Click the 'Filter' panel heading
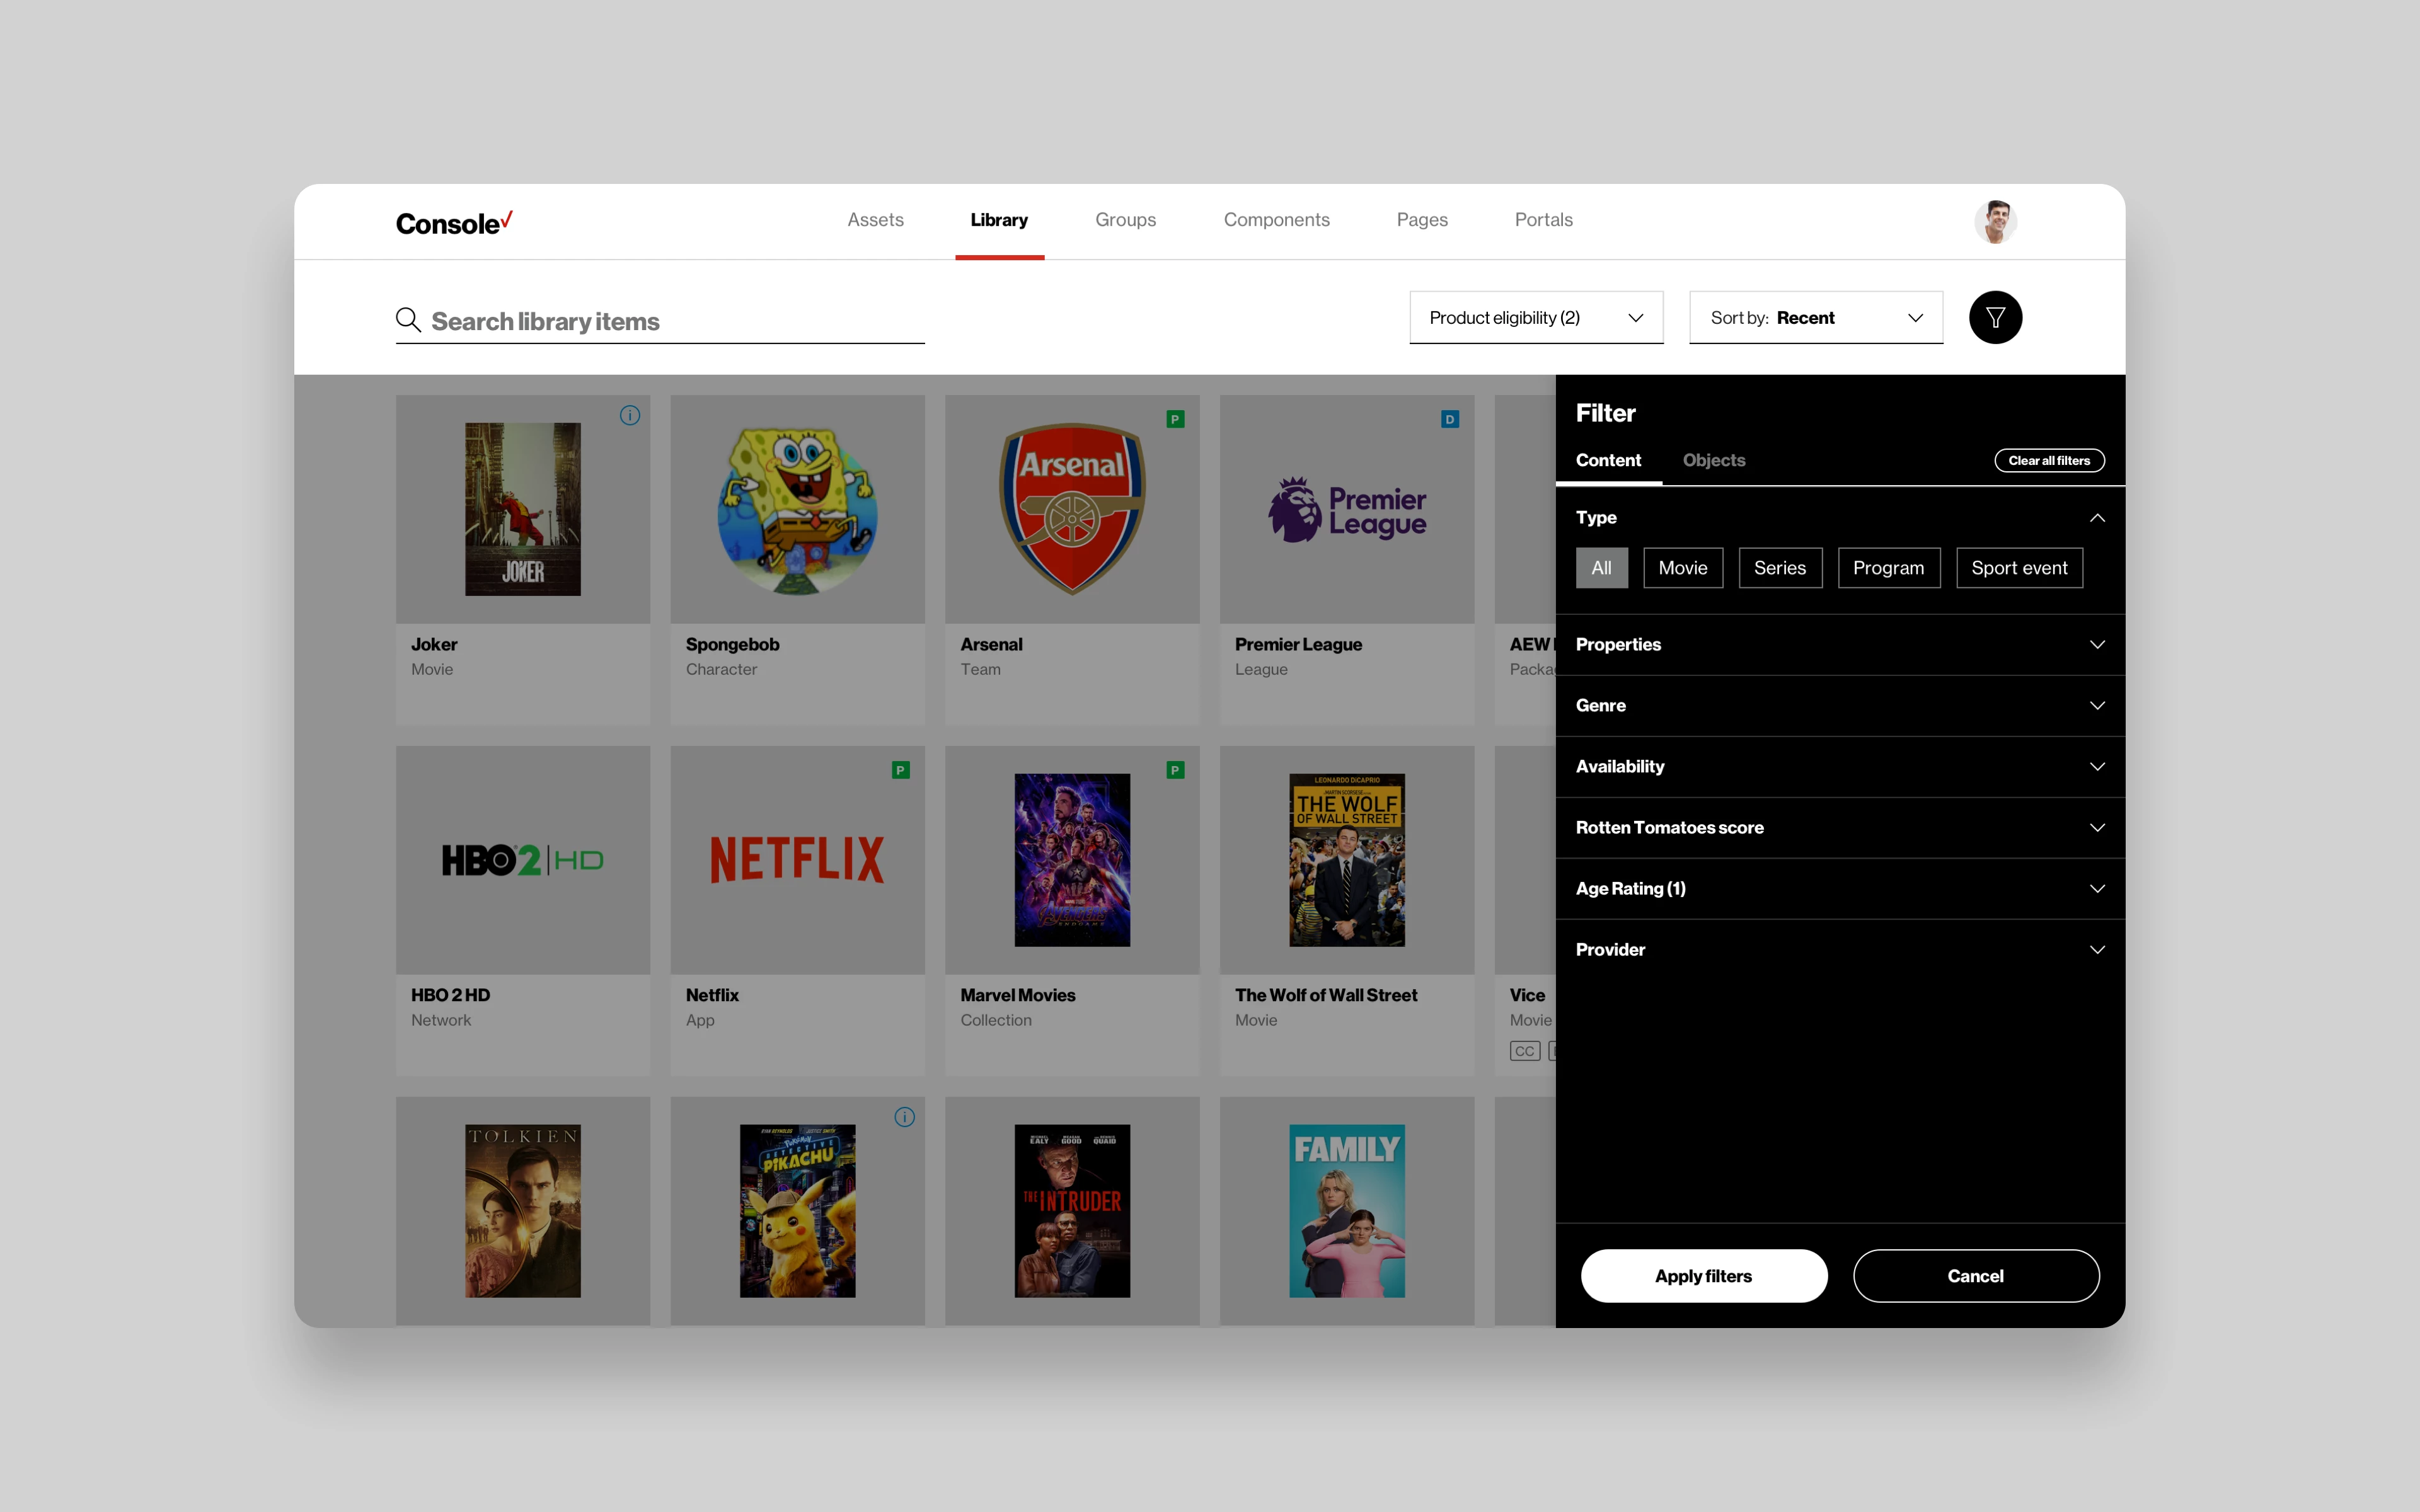The height and width of the screenshot is (1512, 2420). coord(1605,413)
